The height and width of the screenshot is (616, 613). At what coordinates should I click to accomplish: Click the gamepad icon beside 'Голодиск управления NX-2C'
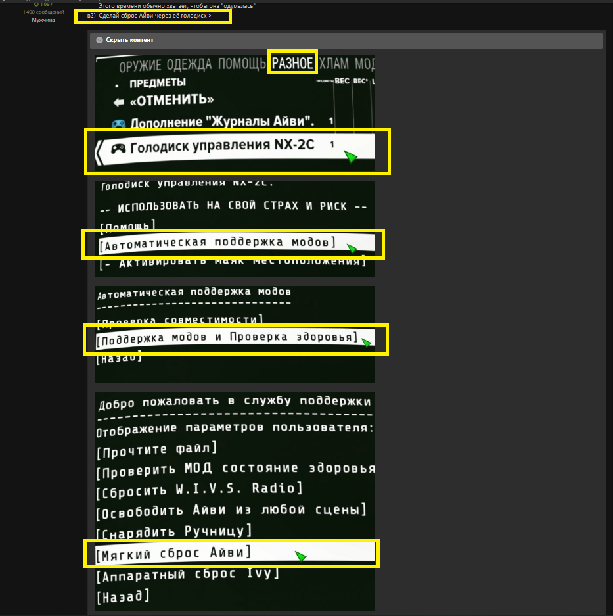[x=118, y=149]
